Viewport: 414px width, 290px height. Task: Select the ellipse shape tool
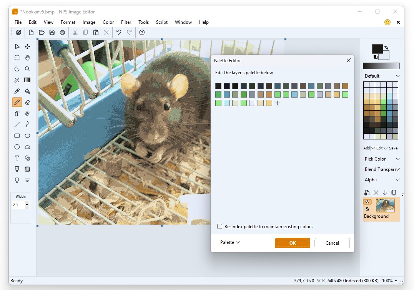[x=27, y=136]
